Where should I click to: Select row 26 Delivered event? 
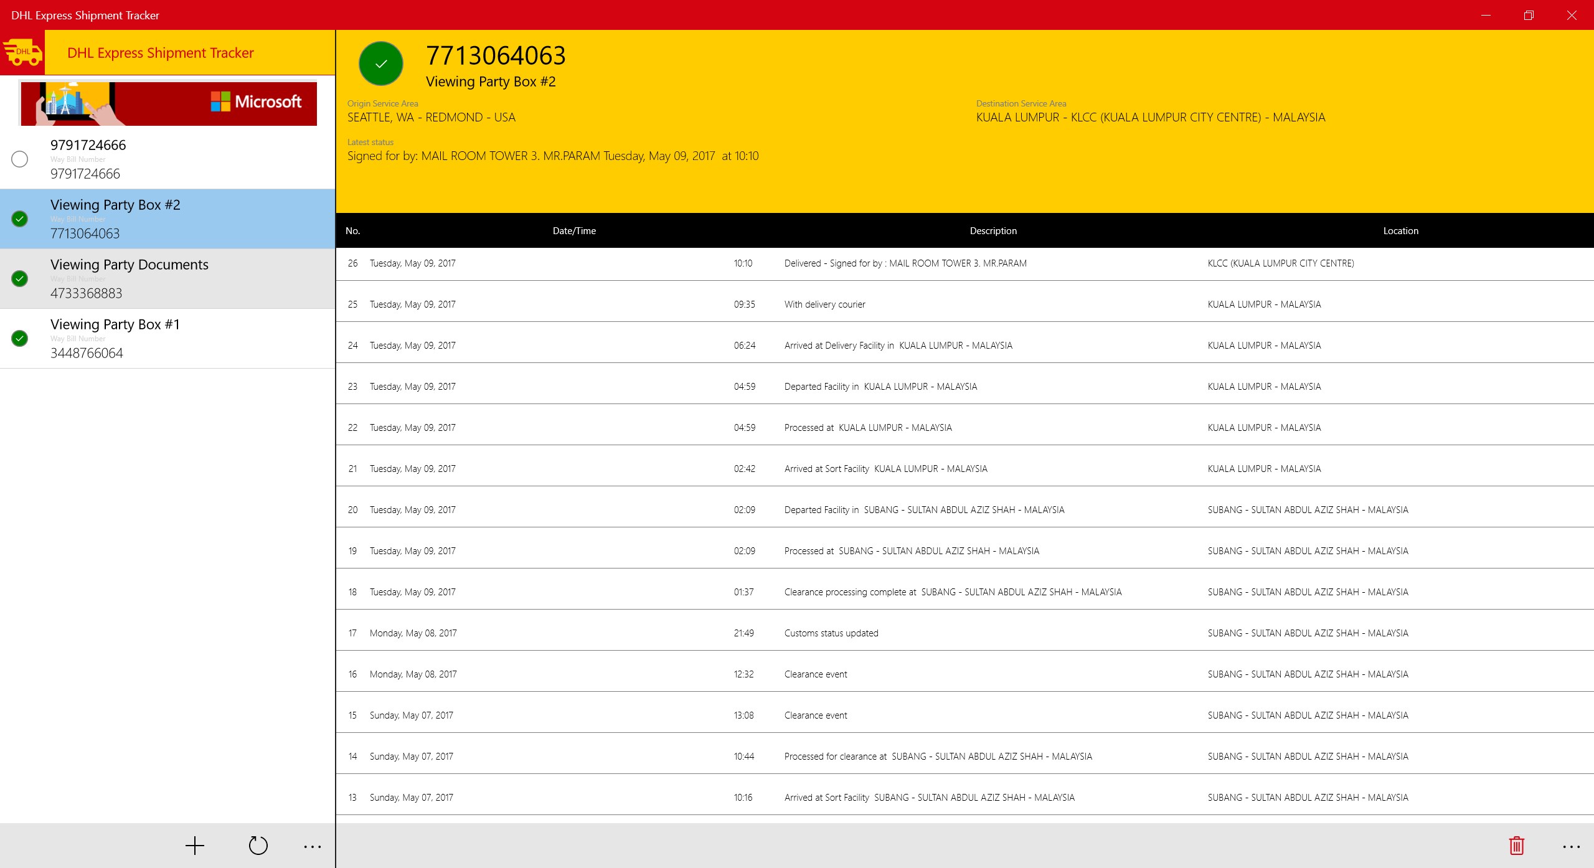point(905,263)
